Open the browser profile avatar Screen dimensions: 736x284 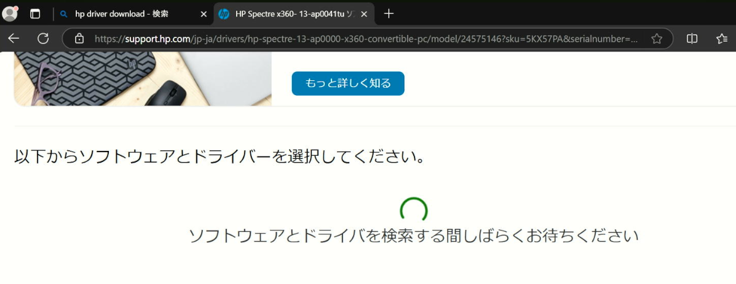pyautogui.click(x=10, y=13)
